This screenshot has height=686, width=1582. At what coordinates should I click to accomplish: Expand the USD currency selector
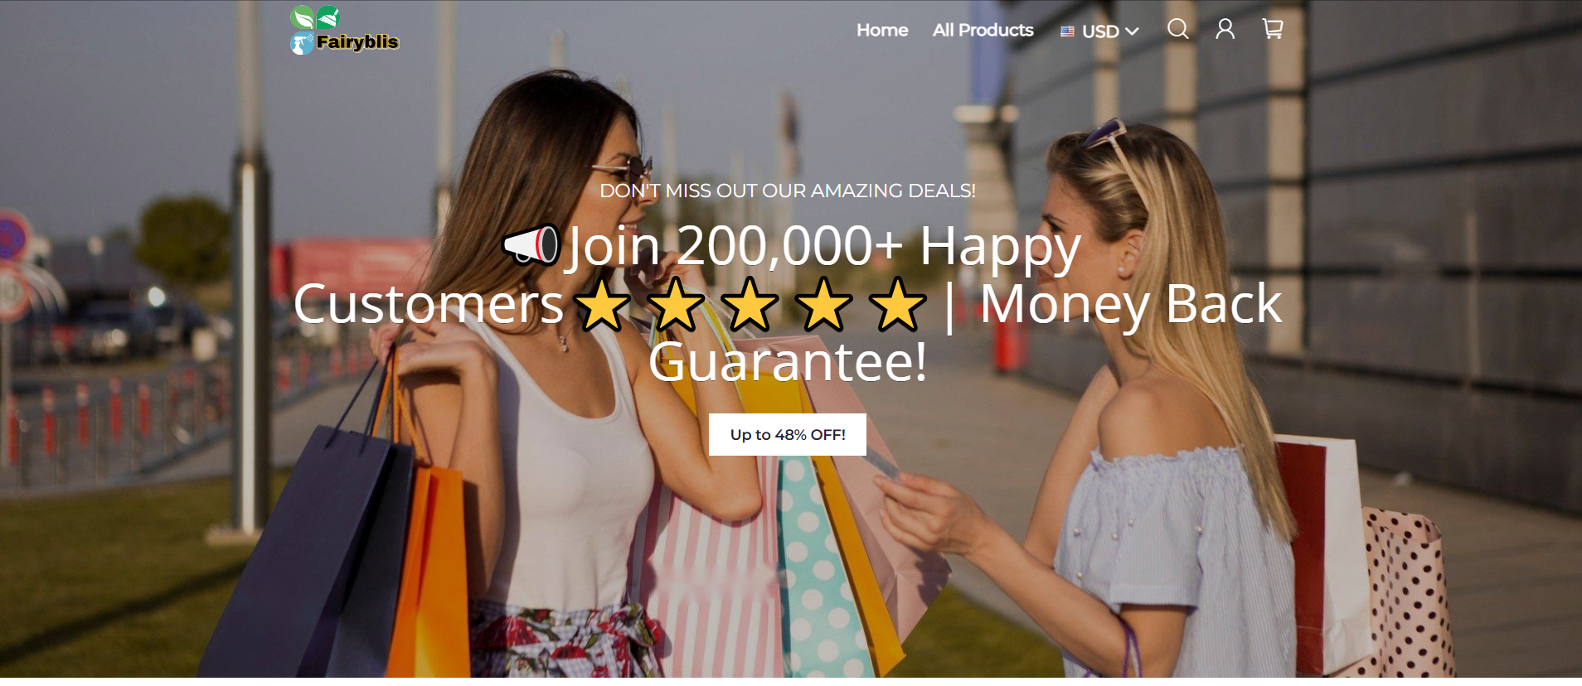pyautogui.click(x=1099, y=31)
